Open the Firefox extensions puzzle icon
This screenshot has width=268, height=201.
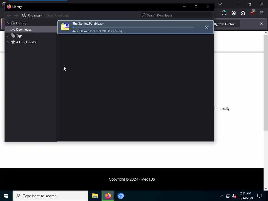coord(243,13)
